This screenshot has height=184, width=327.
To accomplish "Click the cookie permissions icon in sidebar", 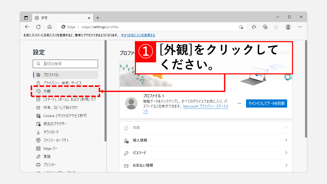I will point(38,116).
